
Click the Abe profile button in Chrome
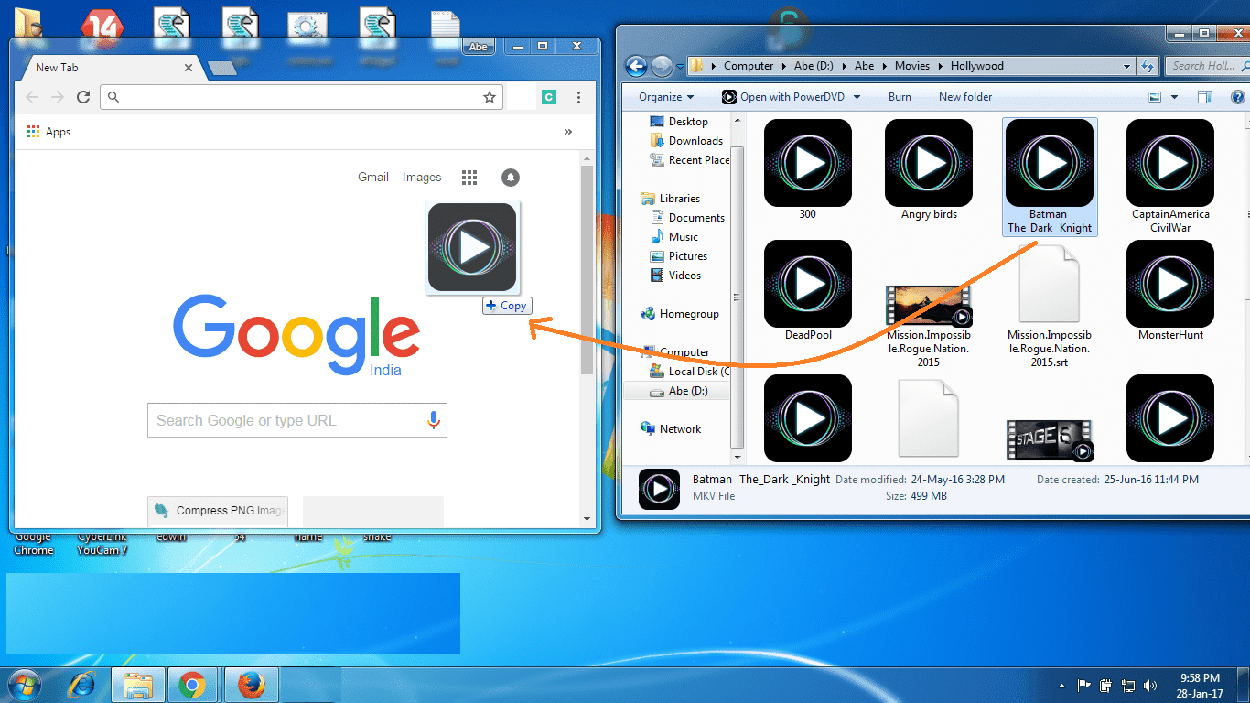(x=478, y=47)
